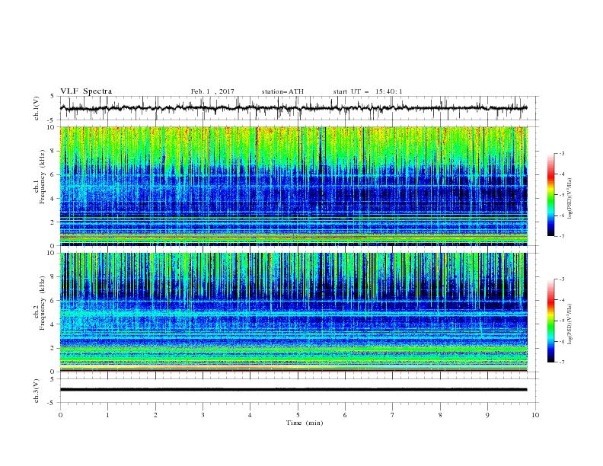Click the "0" tick on the time axis
Image resolution: width=603 pixels, height=466 pixels.
pos(60,415)
